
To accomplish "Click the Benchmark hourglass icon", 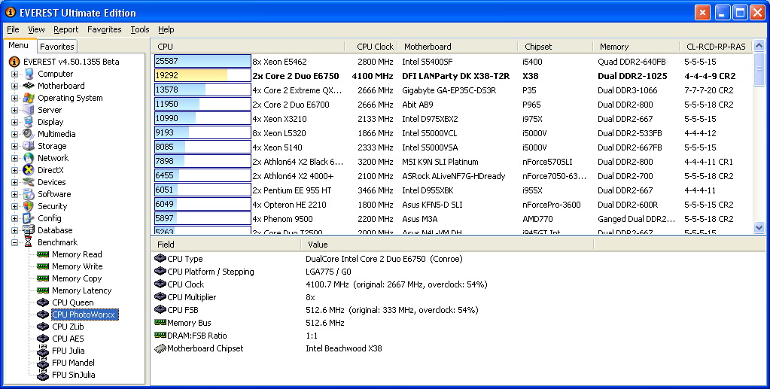I will point(29,242).
